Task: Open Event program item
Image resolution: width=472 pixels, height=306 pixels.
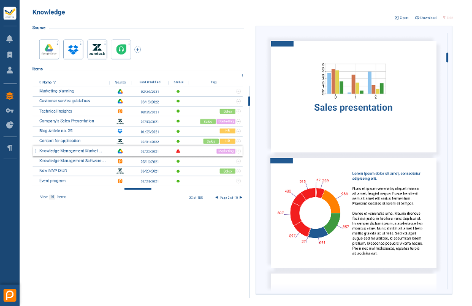Action: 52,181
